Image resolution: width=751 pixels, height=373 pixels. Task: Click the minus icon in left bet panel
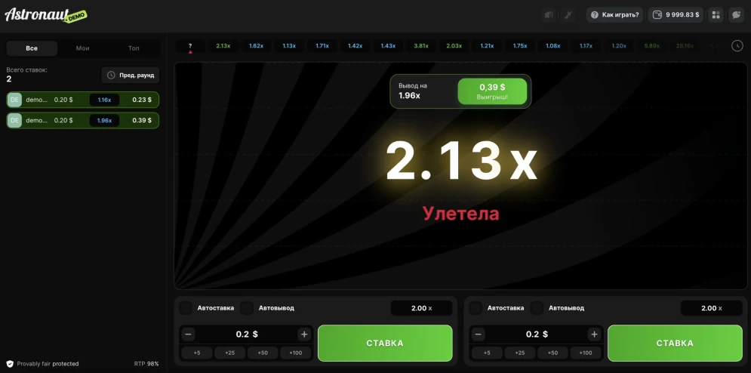click(x=189, y=334)
